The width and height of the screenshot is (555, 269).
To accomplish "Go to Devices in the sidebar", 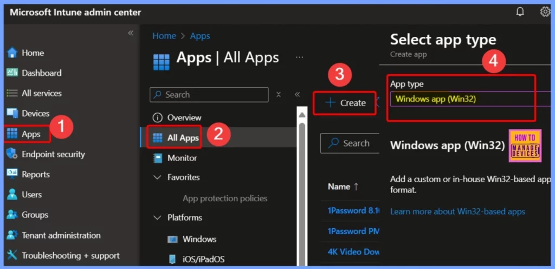I will coord(28,113).
